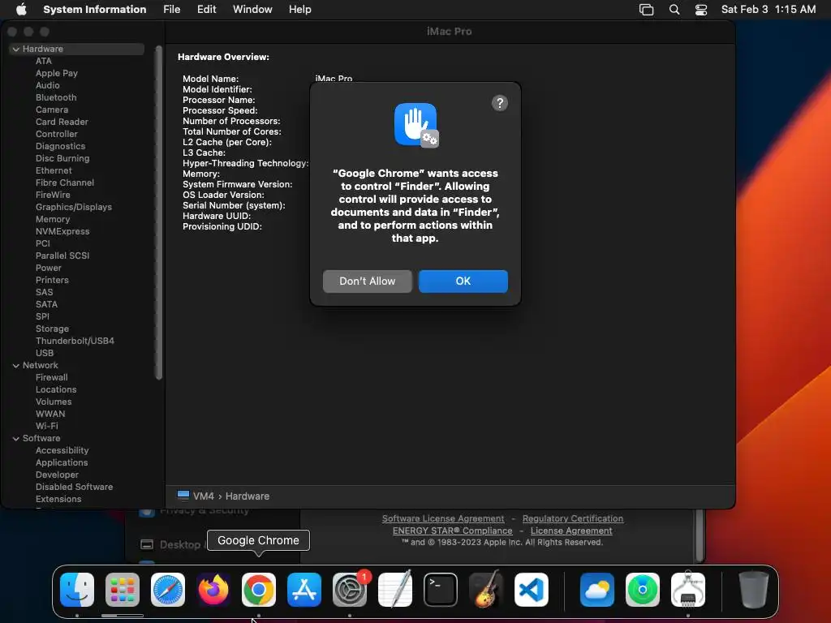Image resolution: width=831 pixels, height=623 pixels.
Task: Collapse the Network section
Action: 16,365
